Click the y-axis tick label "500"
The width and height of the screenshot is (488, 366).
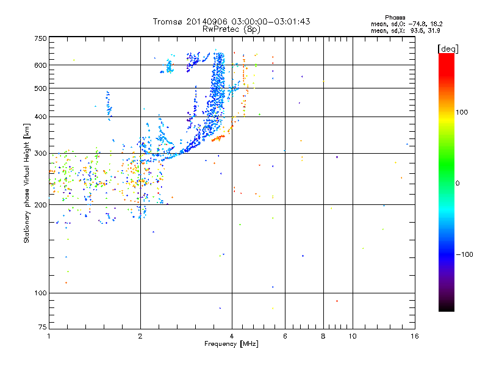pyautogui.click(x=40, y=88)
